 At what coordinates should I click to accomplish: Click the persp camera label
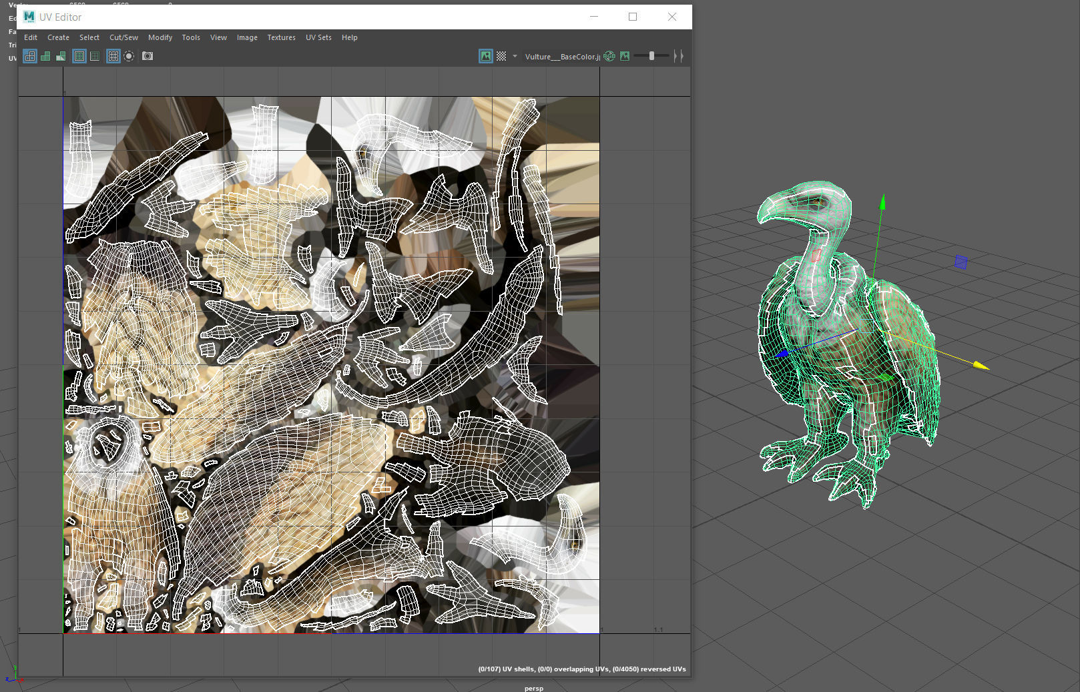pos(534,688)
